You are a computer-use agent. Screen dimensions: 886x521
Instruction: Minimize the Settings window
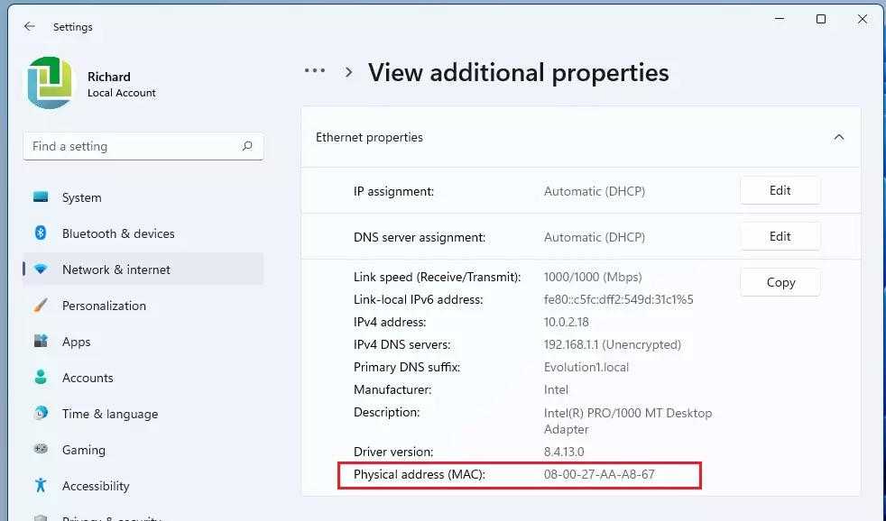point(780,19)
